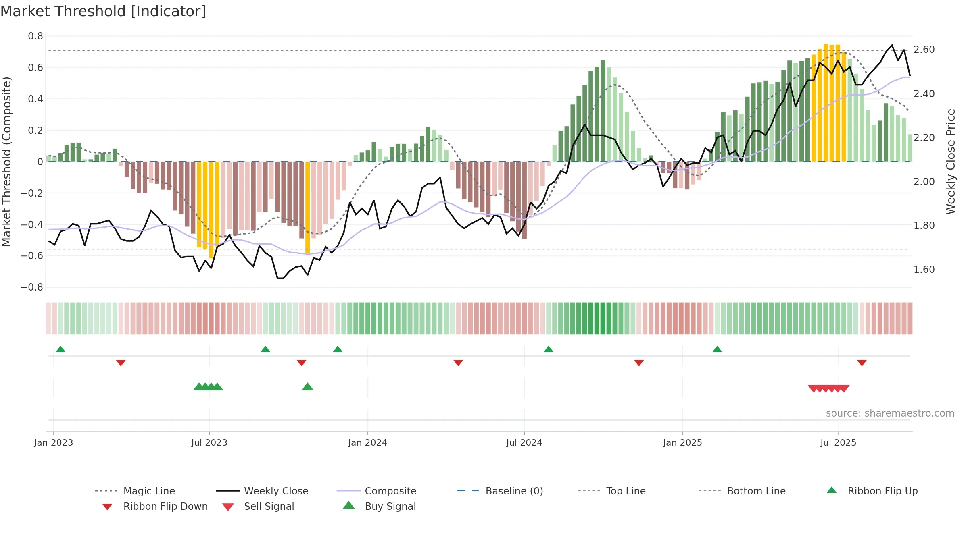Click the −0.8 left axis tick label
The height and width of the screenshot is (544, 968).
(x=32, y=287)
